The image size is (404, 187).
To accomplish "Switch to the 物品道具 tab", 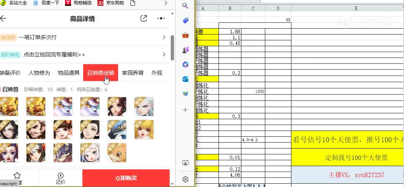I will click(x=68, y=73).
